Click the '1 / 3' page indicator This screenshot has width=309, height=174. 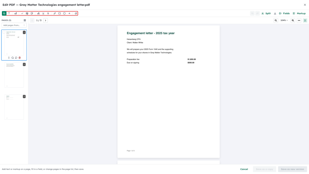(x=39, y=20)
